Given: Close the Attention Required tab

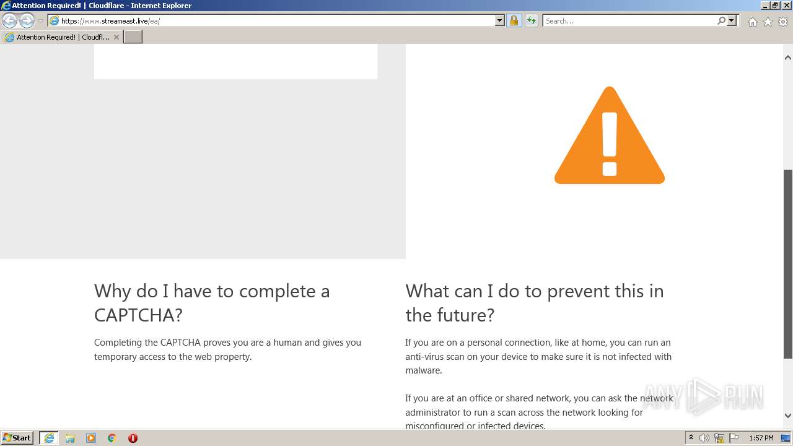Looking at the screenshot, I should tap(116, 37).
